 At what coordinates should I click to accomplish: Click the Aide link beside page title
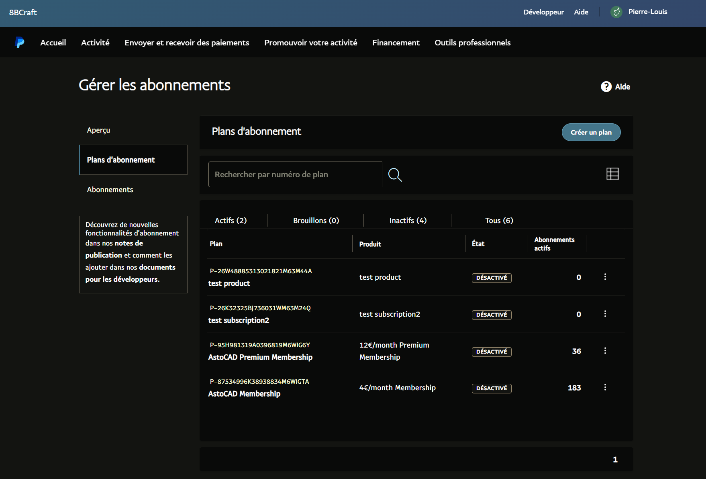622,87
